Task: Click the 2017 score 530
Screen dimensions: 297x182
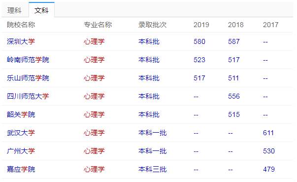Action: tap(269, 151)
